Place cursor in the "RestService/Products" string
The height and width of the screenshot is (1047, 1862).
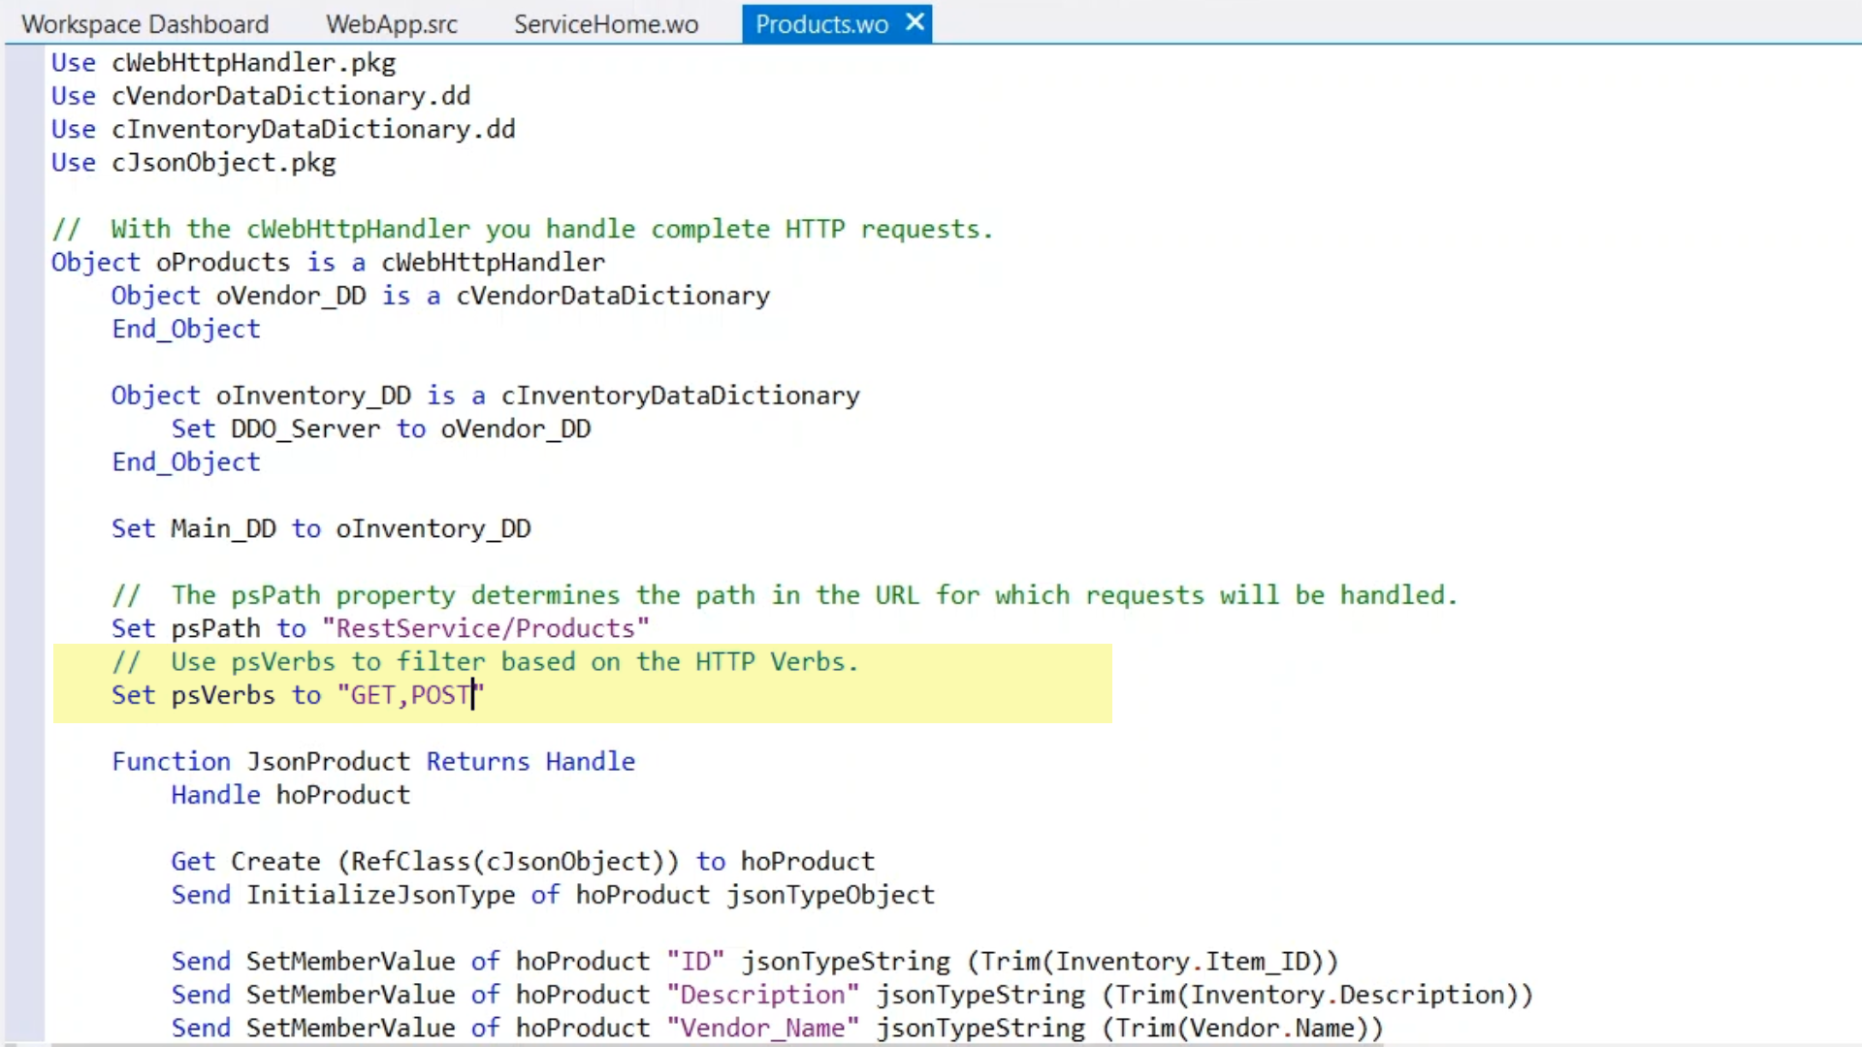coord(485,628)
